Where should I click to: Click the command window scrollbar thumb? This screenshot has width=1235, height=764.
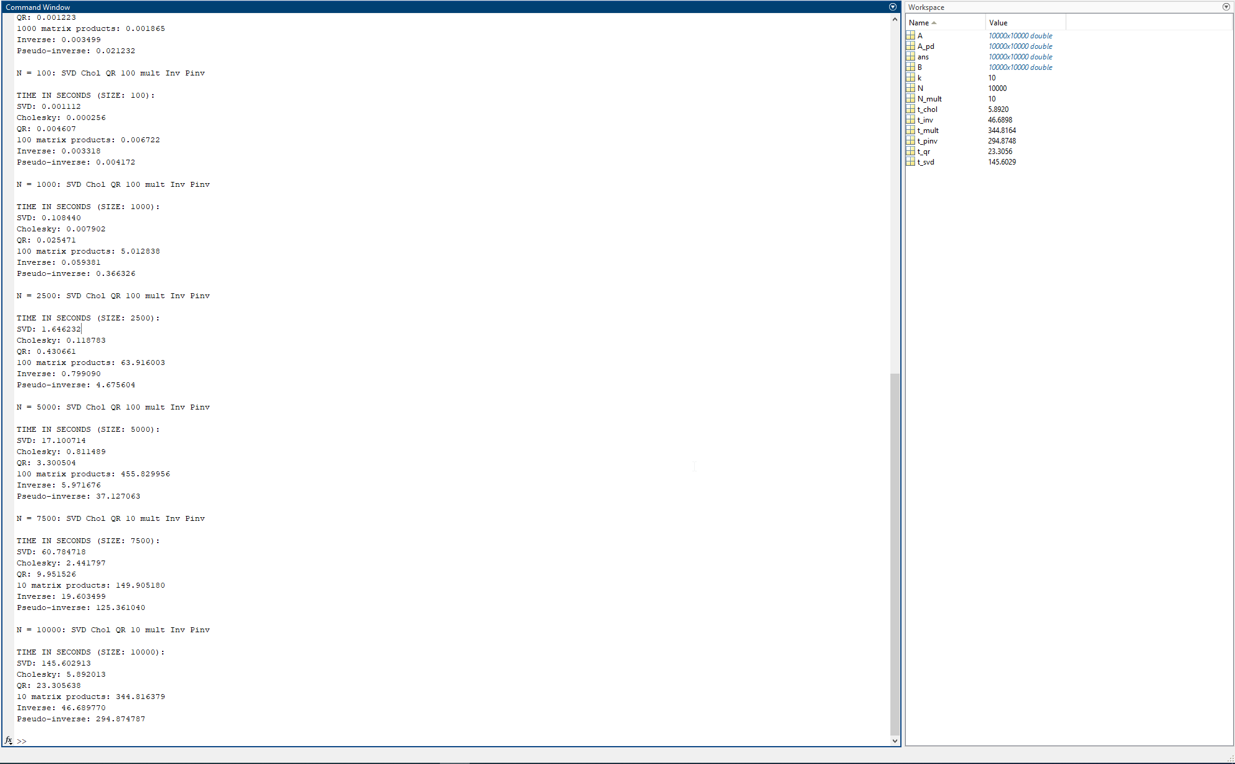[x=895, y=553]
